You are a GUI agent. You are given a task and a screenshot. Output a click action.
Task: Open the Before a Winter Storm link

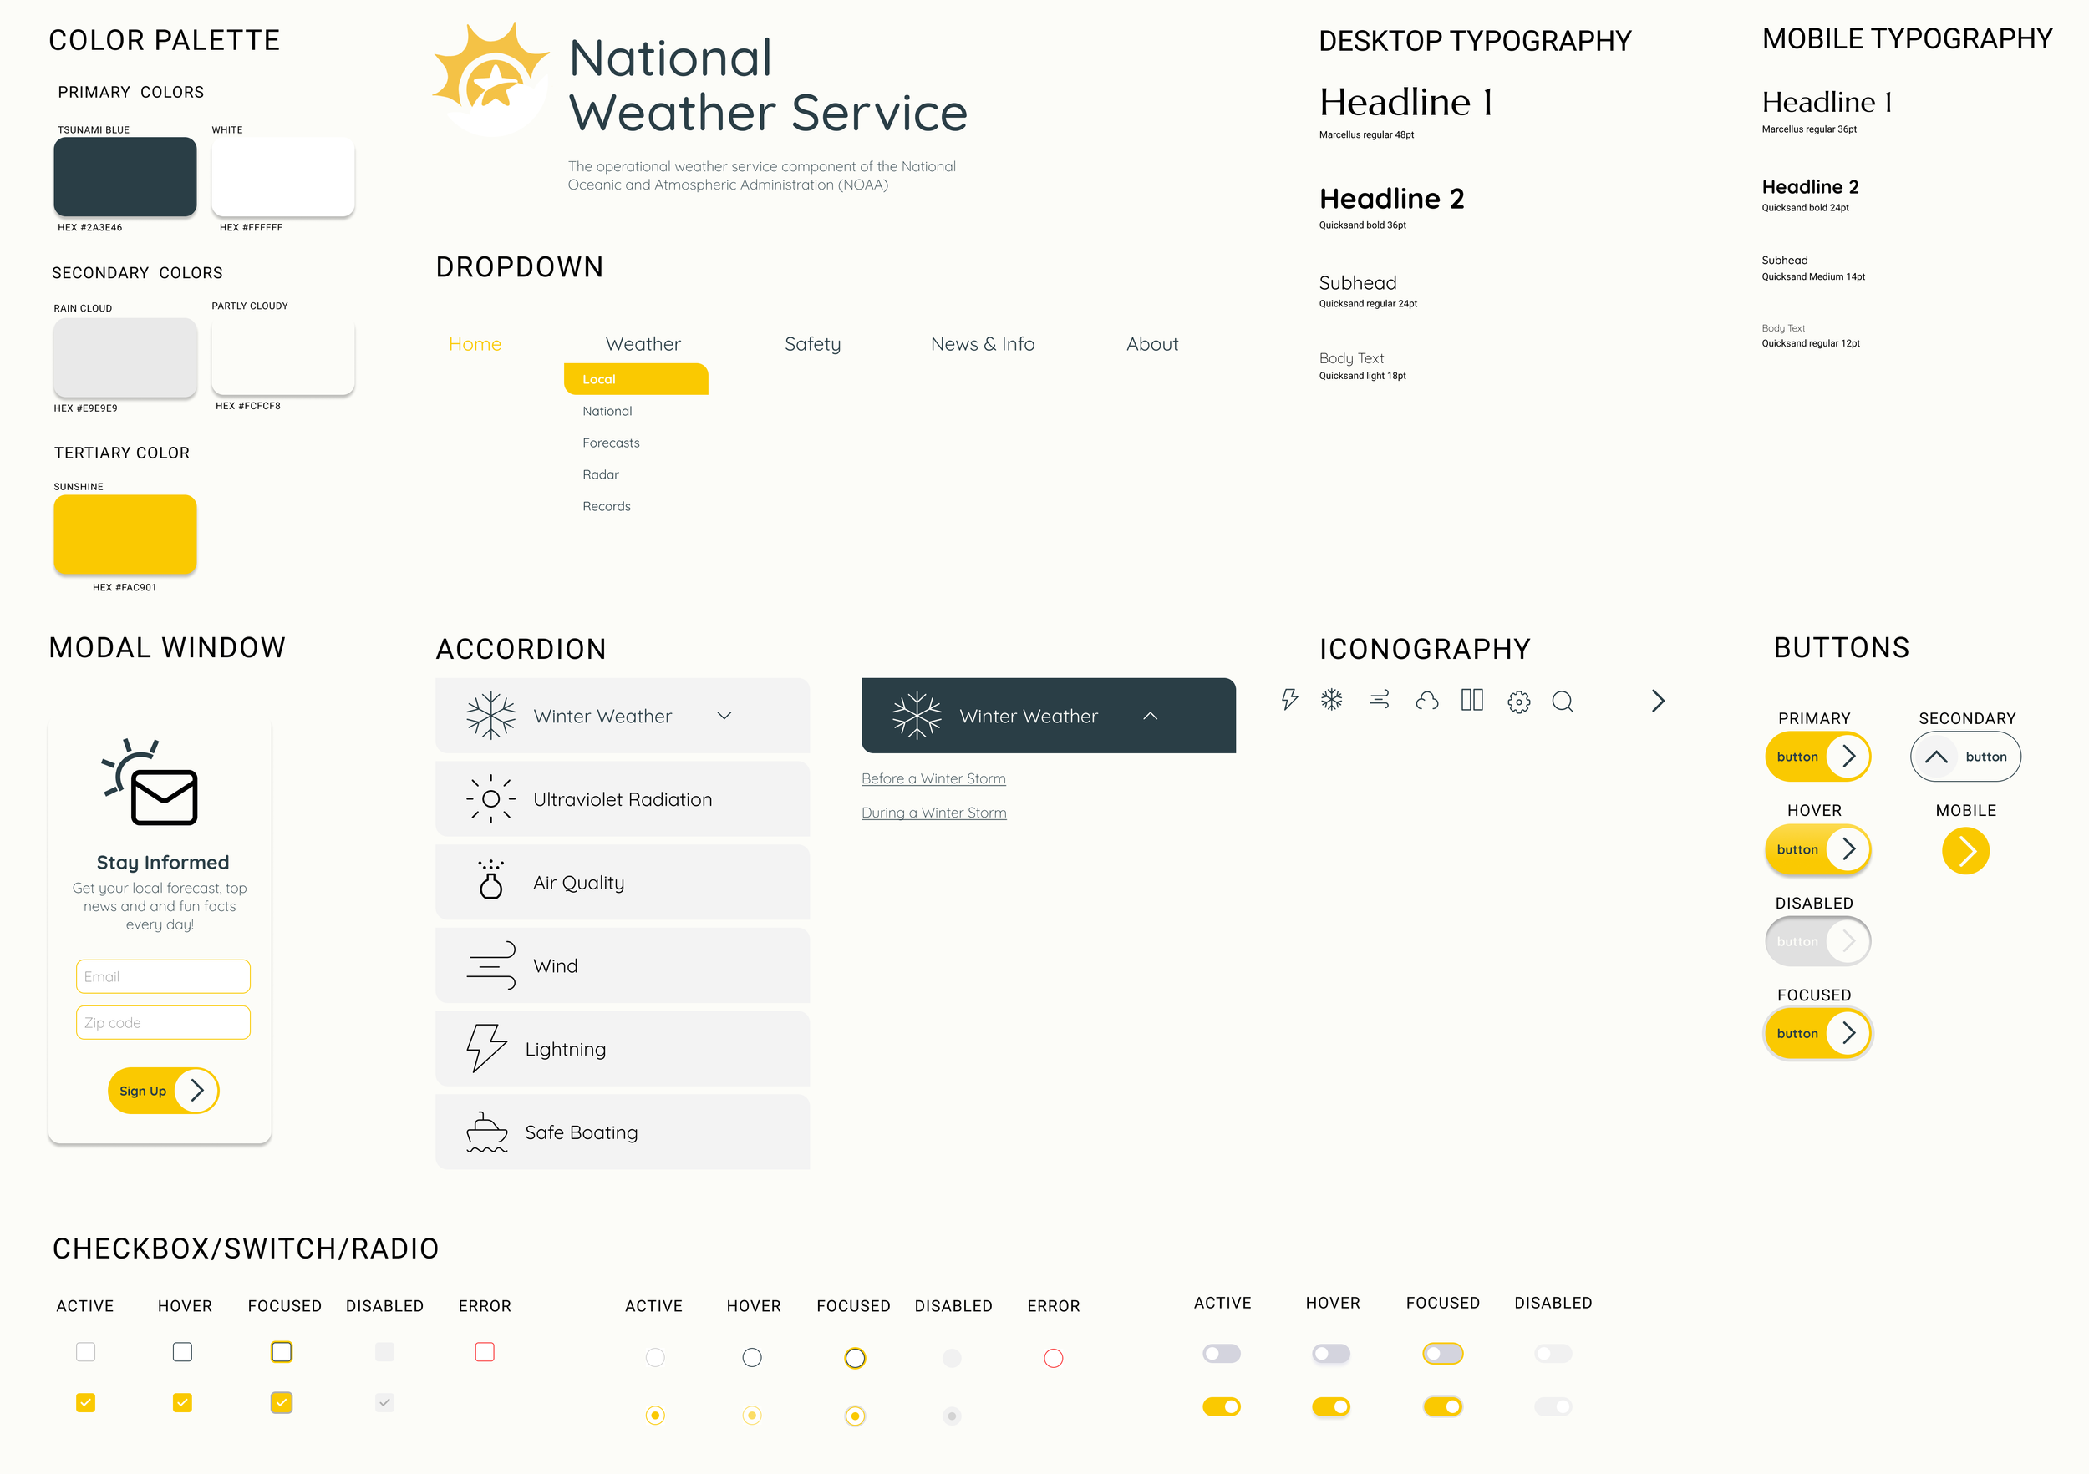pyautogui.click(x=933, y=778)
